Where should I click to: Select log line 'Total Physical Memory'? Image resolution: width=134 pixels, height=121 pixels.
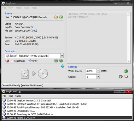click(43, 107)
